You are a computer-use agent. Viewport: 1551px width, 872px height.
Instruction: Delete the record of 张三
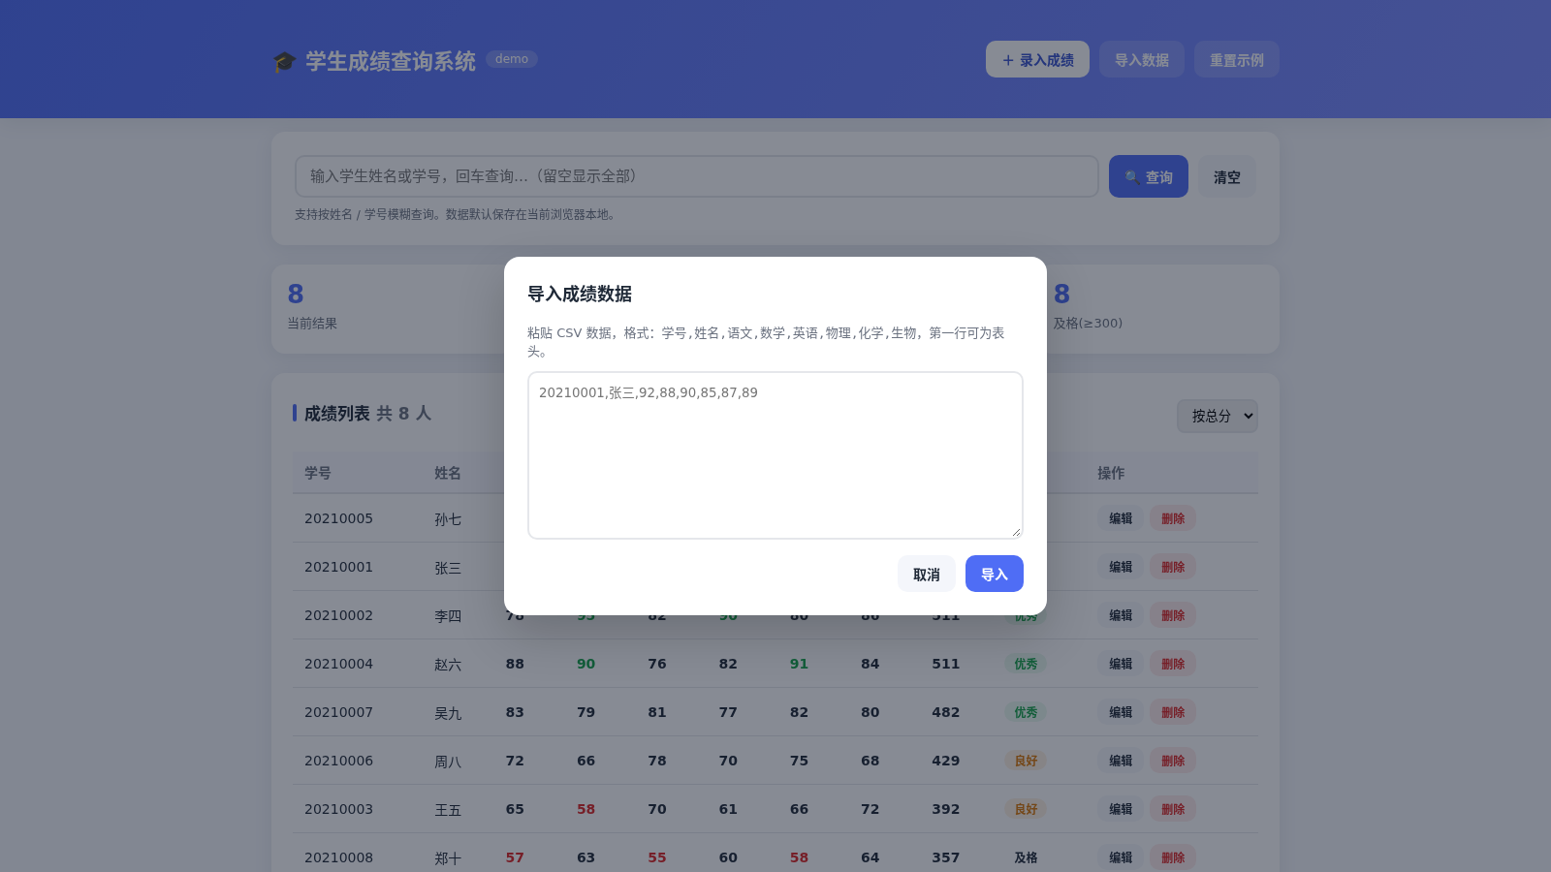(x=1173, y=567)
